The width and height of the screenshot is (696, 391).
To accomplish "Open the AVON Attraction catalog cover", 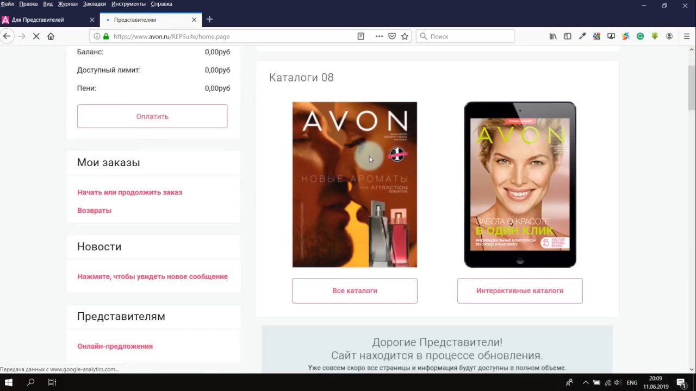I will pos(355,185).
